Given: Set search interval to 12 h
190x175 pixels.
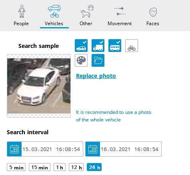Looking at the screenshot, I should [76, 167].
